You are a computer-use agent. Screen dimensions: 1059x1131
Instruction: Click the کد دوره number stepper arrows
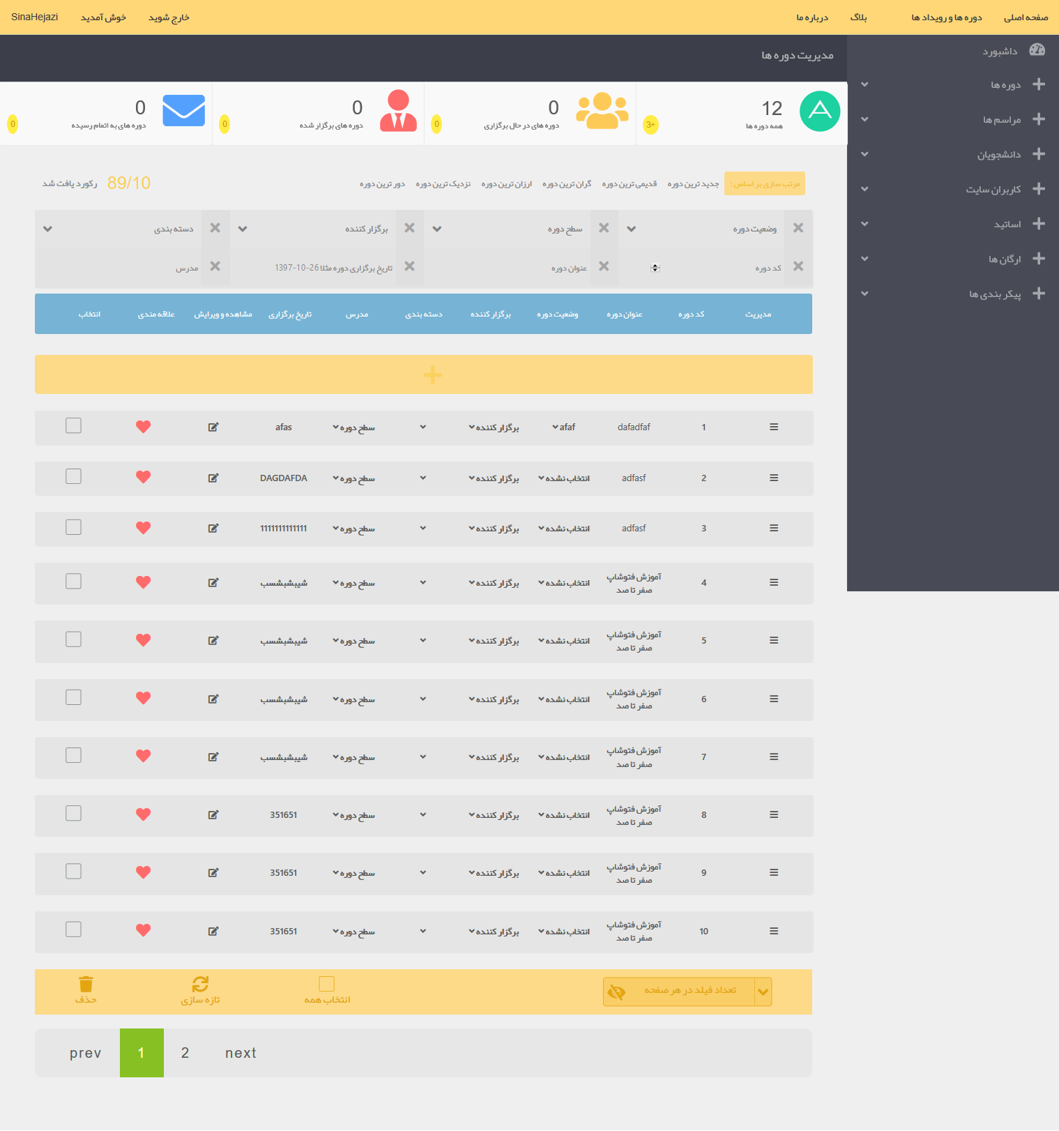coord(655,267)
